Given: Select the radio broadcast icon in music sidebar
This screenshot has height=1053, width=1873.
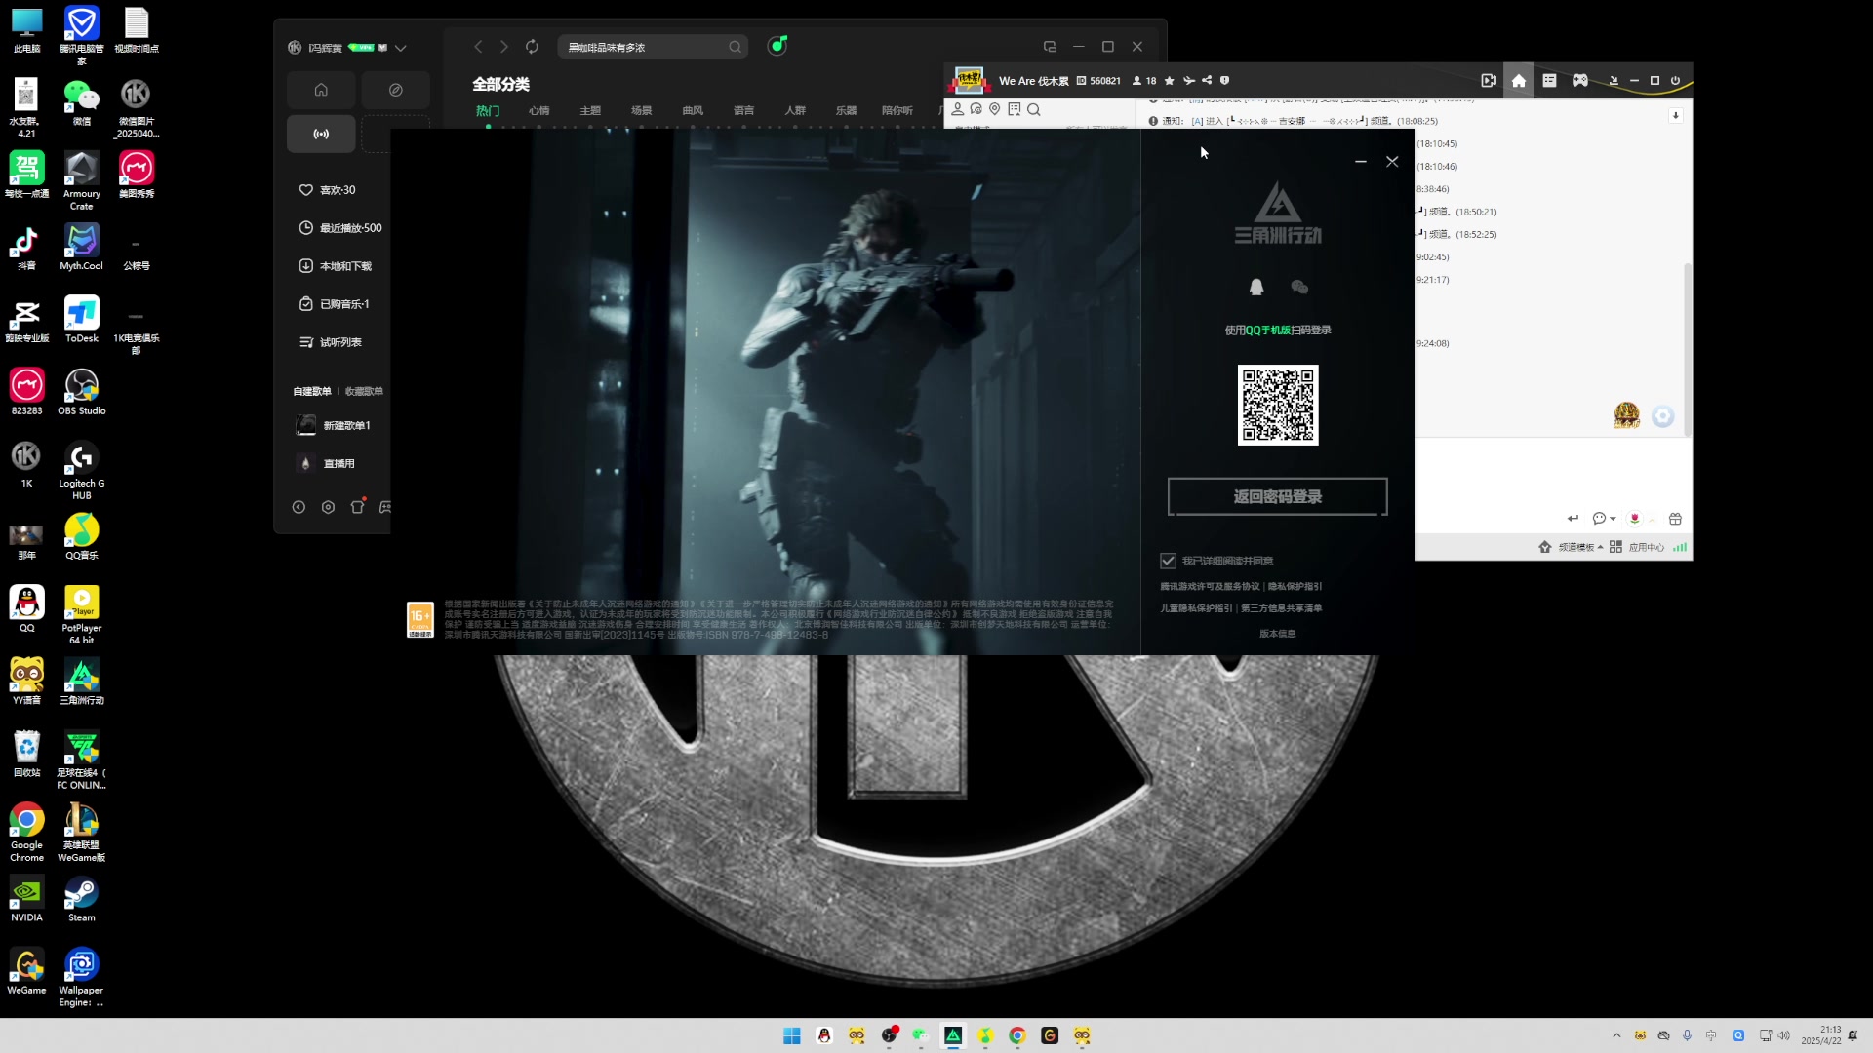Looking at the screenshot, I should [321, 134].
